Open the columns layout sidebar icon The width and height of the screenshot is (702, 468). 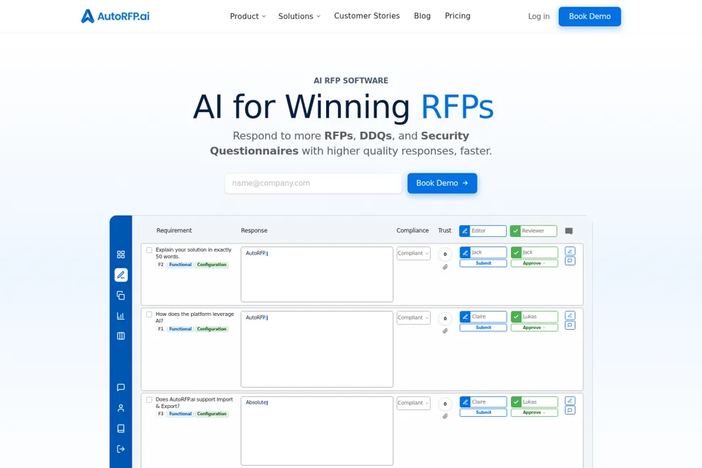pyautogui.click(x=121, y=336)
